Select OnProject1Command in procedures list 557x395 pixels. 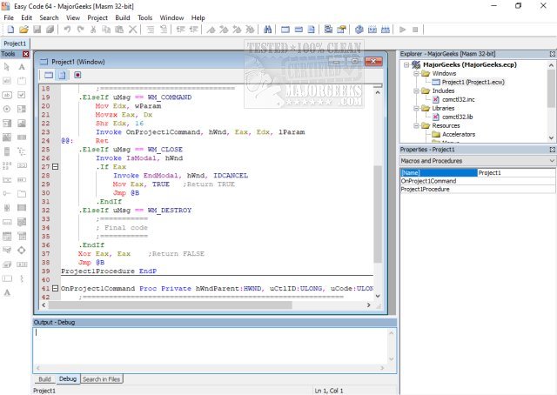point(428,181)
